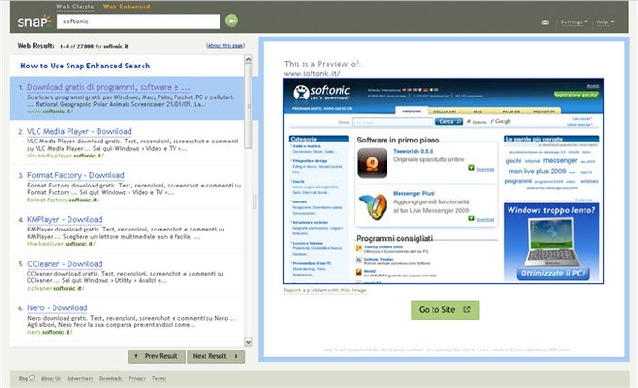
Task: Click the green search go button
Action: click(x=232, y=21)
